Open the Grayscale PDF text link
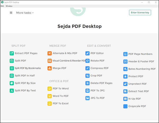Image resolution: width=159 pixels, height=123 pixels. click(137, 106)
